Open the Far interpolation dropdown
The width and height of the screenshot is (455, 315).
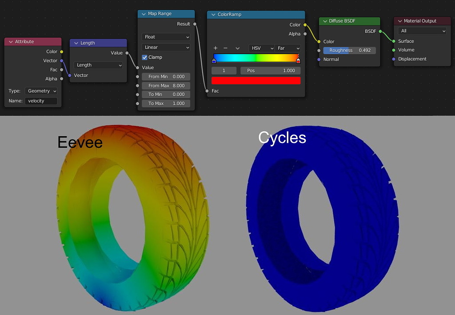pos(287,48)
